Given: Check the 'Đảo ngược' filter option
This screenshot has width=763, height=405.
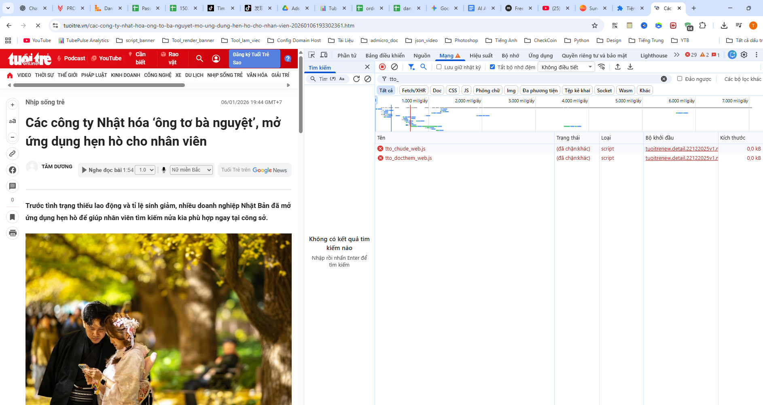Looking at the screenshot, I should [680, 79].
